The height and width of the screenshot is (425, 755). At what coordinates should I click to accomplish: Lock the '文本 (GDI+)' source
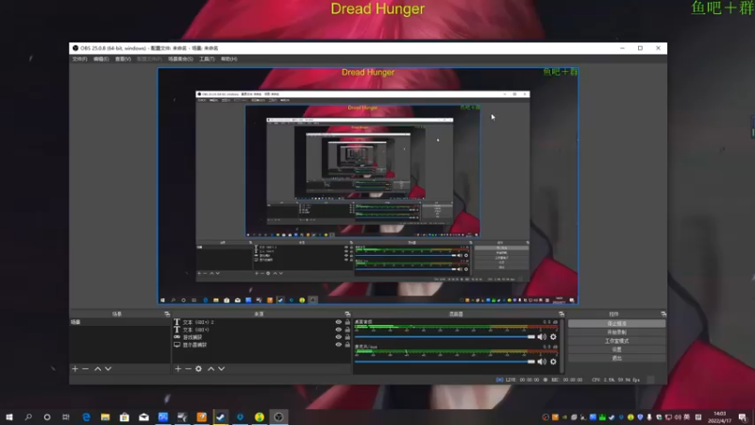pyautogui.click(x=347, y=330)
